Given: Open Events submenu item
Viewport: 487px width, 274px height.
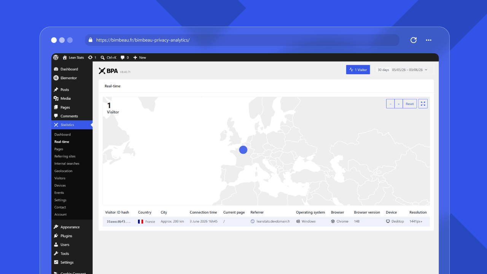Looking at the screenshot, I should (x=59, y=193).
